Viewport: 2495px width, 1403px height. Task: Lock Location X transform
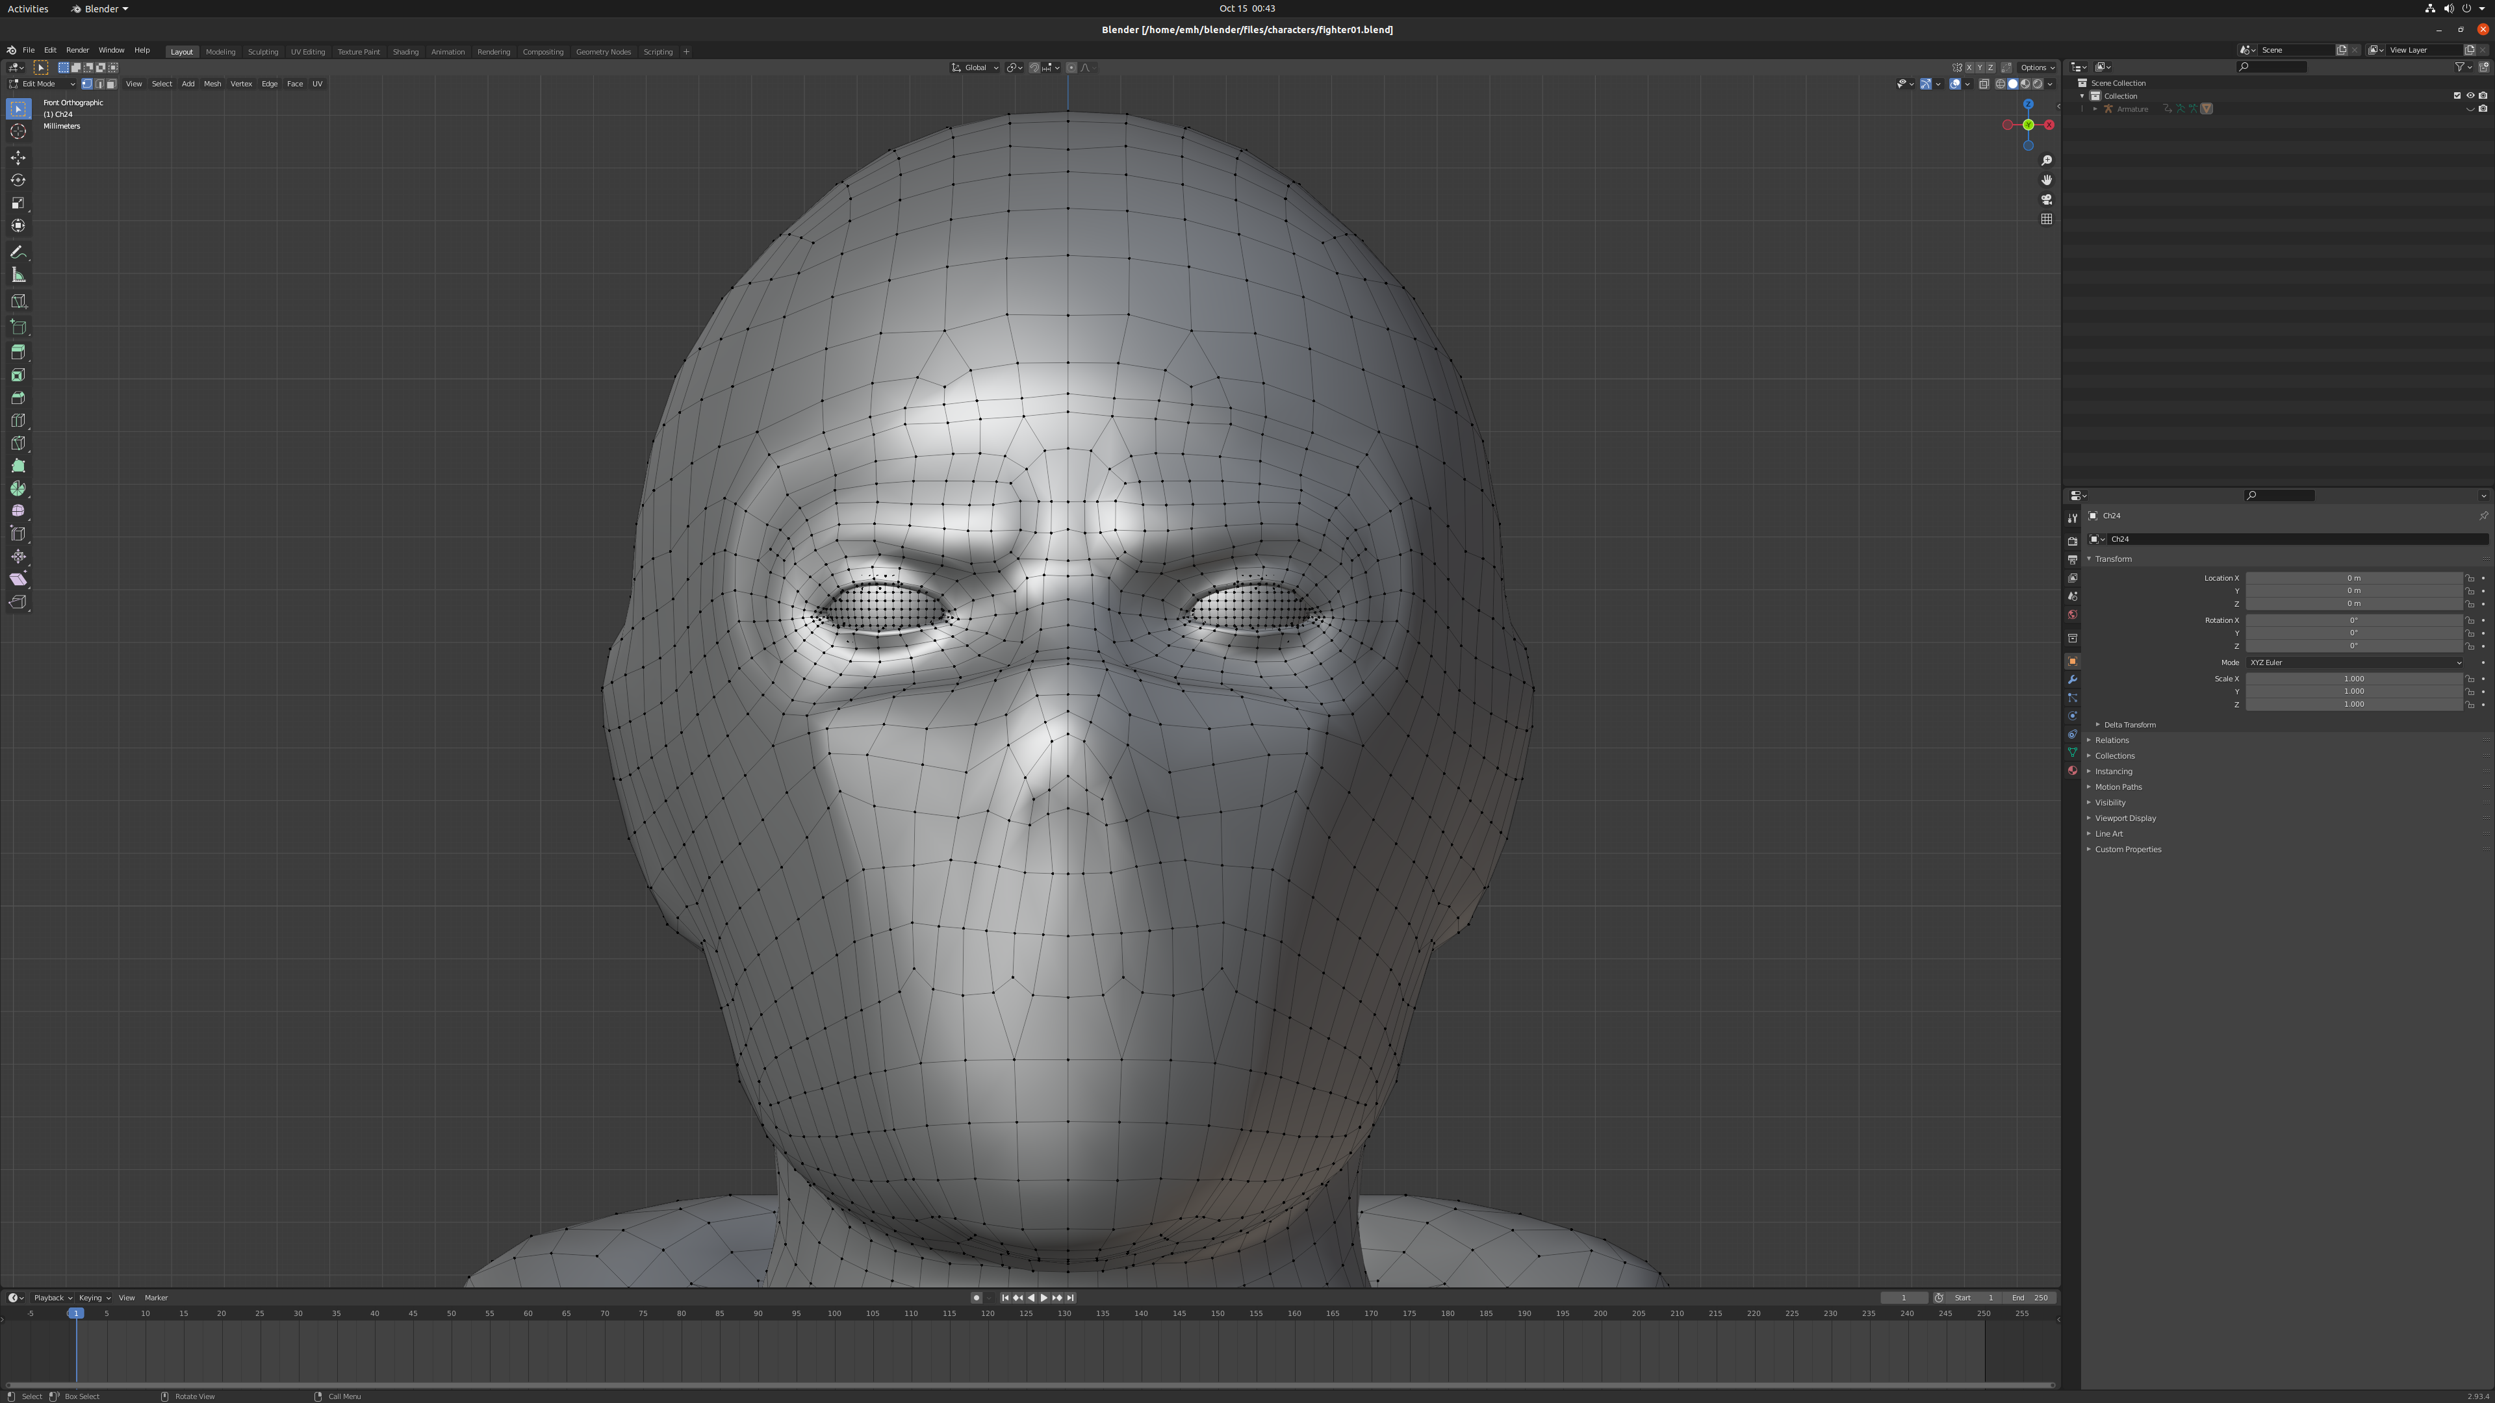pyautogui.click(x=2470, y=578)
